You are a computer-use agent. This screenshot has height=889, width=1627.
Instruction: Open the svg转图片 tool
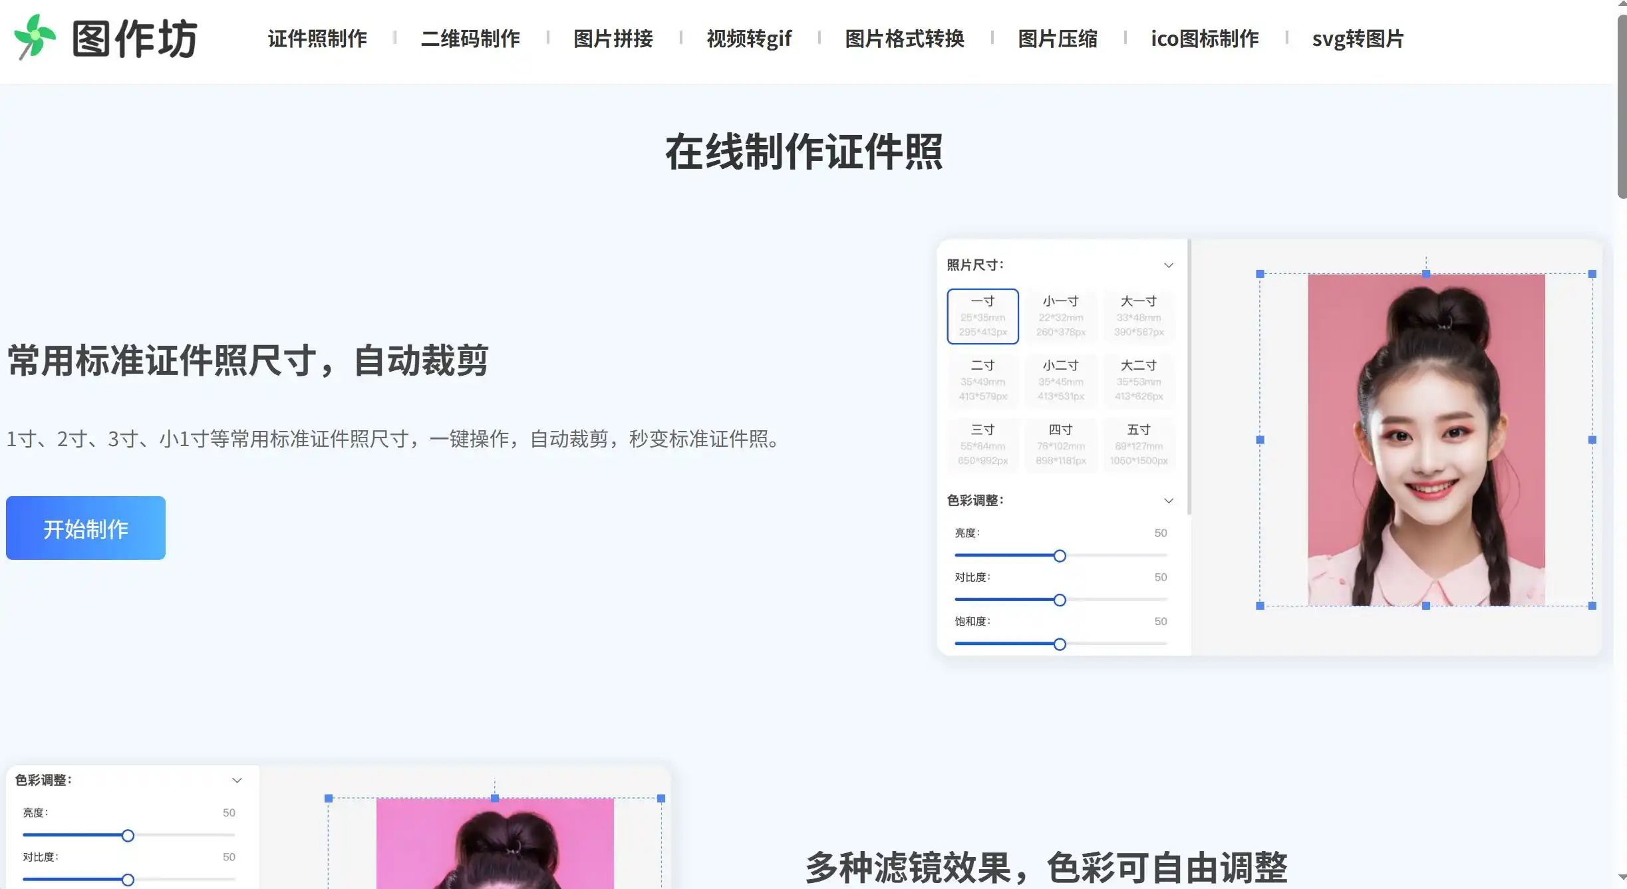tap(1358, 39)
